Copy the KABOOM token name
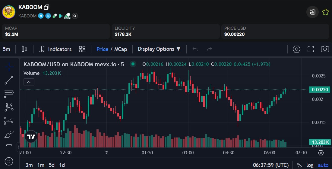Screen dimensions: 332x169 point(46,7)
